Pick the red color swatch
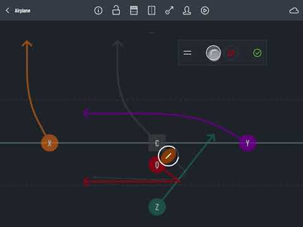The image size is (303, 227). 231,53
